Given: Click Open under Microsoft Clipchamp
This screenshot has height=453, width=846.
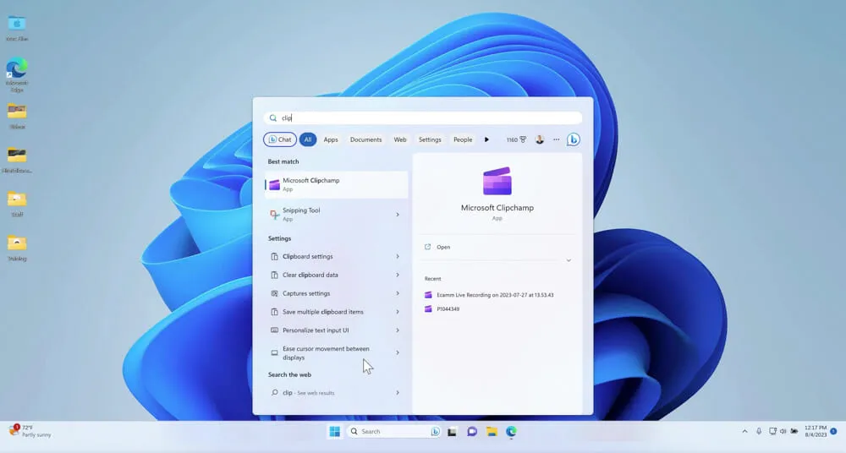Looking at the screenshot, I should [443, 247].
